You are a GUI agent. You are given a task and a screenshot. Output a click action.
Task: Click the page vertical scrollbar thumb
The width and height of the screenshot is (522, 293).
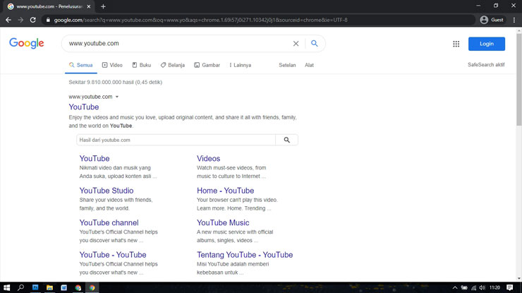[519, 79]
